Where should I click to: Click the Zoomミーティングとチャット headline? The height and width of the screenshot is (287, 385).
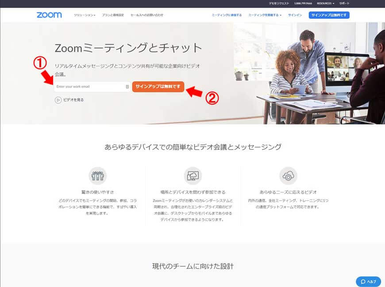tap(128, 48)
